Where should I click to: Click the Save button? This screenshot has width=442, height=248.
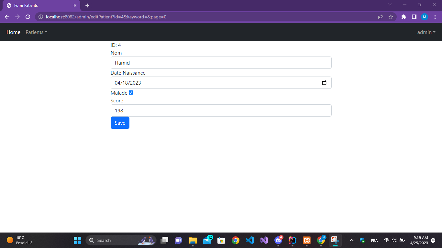pyautogui.click(x=120, y=123)
